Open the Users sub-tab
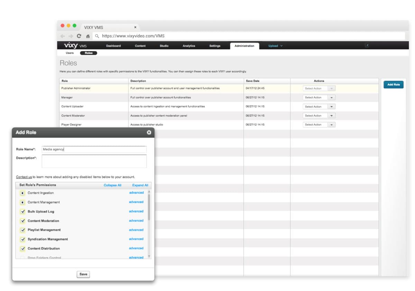Image resolution: width=415 pixels, height=291 pixels. pos(70,53)
